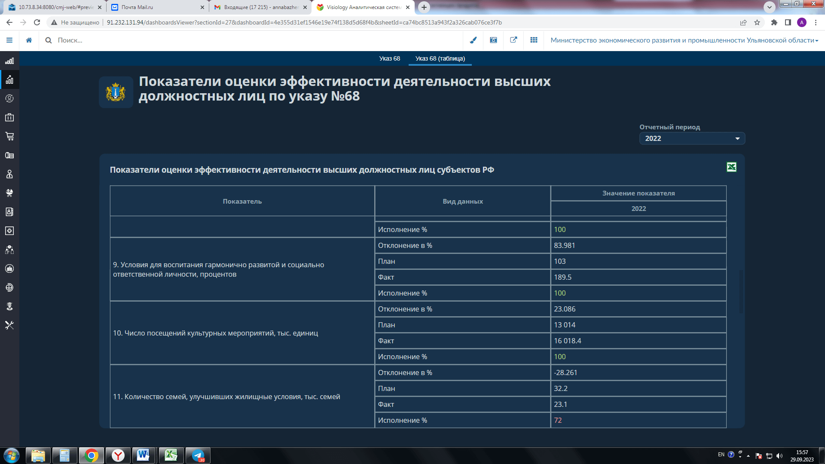Take snapshot with the camera icon
The width and height of the screenshot is (825, 464).
click(x=493, y=40)
